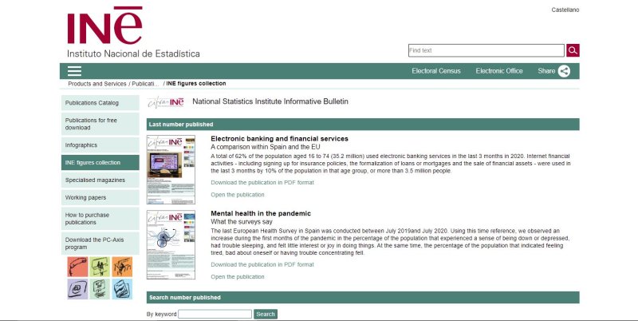Click the Share circular icon

pyautogui.click(x=565, y=71)
